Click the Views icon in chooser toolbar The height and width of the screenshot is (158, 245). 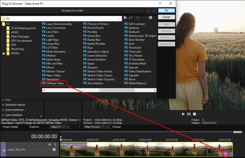coord(151,18)
